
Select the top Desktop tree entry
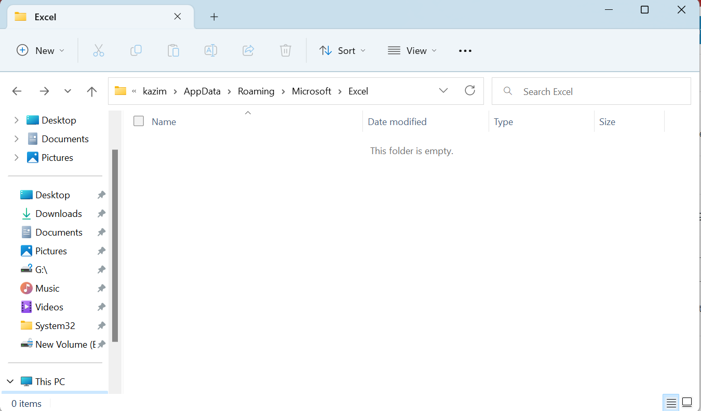click(x=58, y=120)
